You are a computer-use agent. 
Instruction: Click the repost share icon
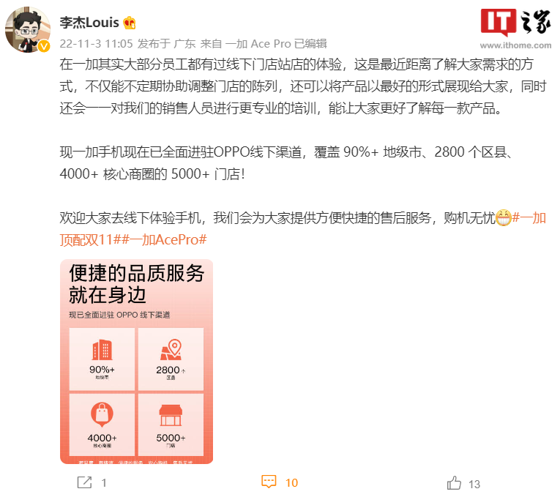coord(85,482)
